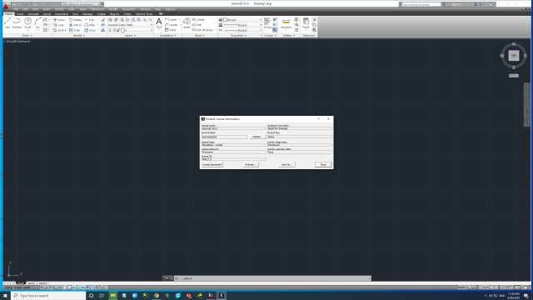Image resolution: width=533 pixels, height=300 pixels.
Task: Open the layer list dropdown
Action: pyautogui.click(x=130, y=30)
